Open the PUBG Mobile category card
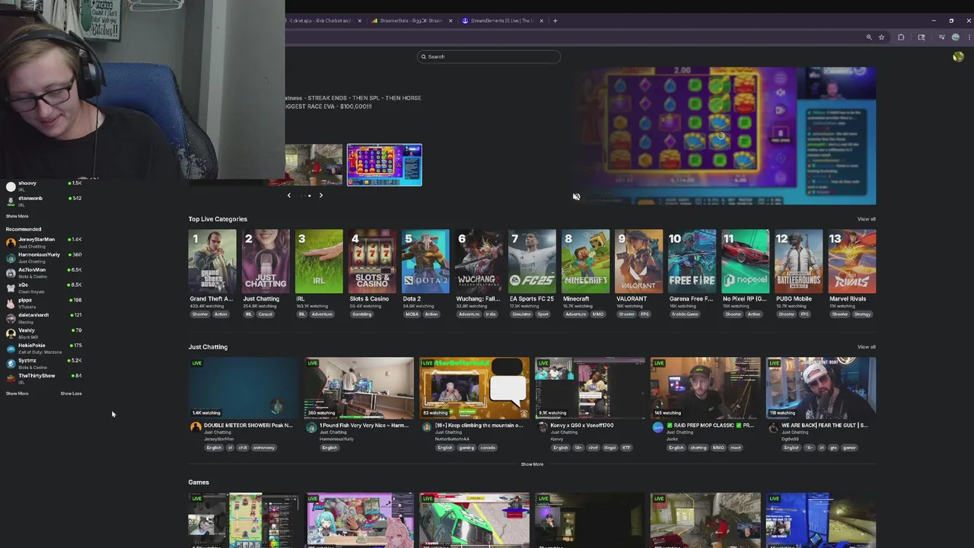This screenshot has height=548, width=974. [x=798, y=262]
